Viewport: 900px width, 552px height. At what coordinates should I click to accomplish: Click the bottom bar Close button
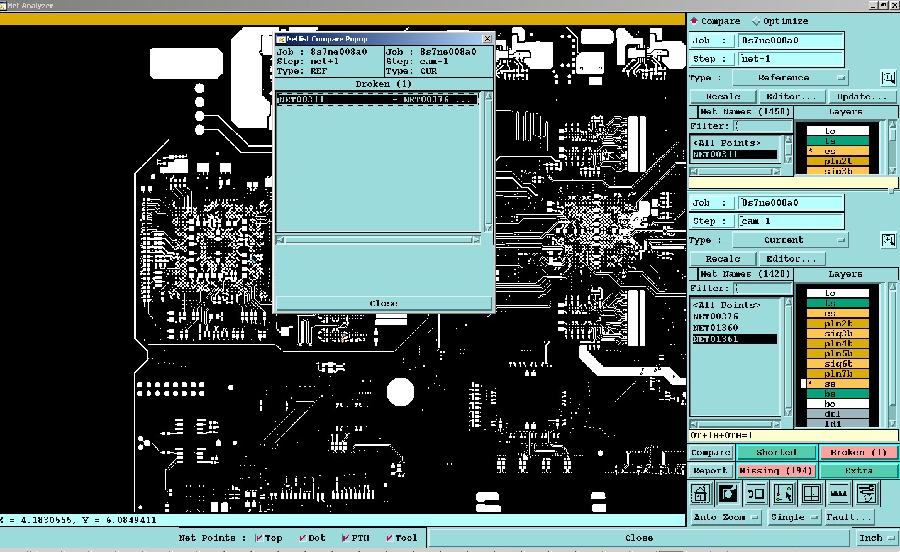click(x=639, y=538)
